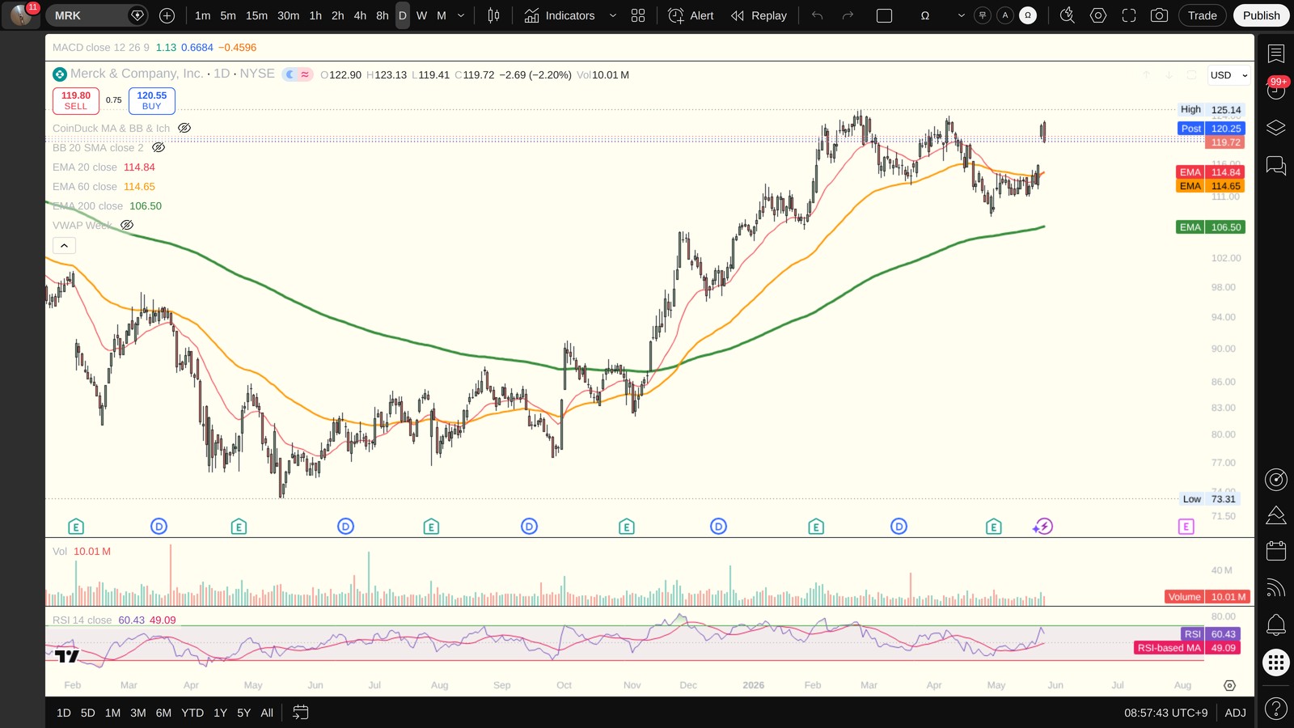Select the 1D date range

(64, 713)
